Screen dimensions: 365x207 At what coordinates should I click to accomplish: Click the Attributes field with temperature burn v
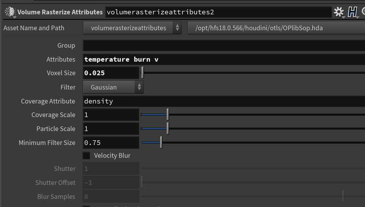pyautogui.click(x=224, y=59)
